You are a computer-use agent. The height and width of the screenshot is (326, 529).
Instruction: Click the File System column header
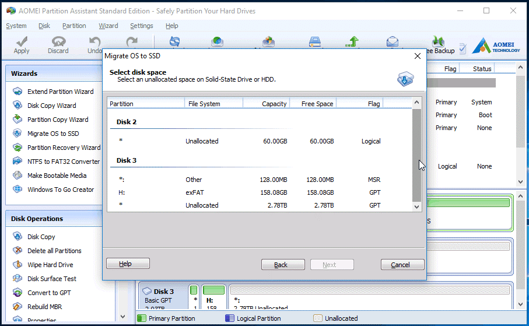click(x=213, y=104)
